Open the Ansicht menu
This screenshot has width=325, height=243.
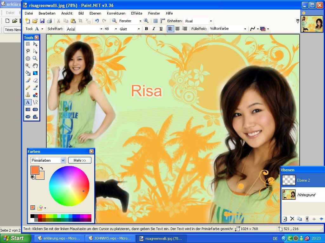tap(67, 13)
